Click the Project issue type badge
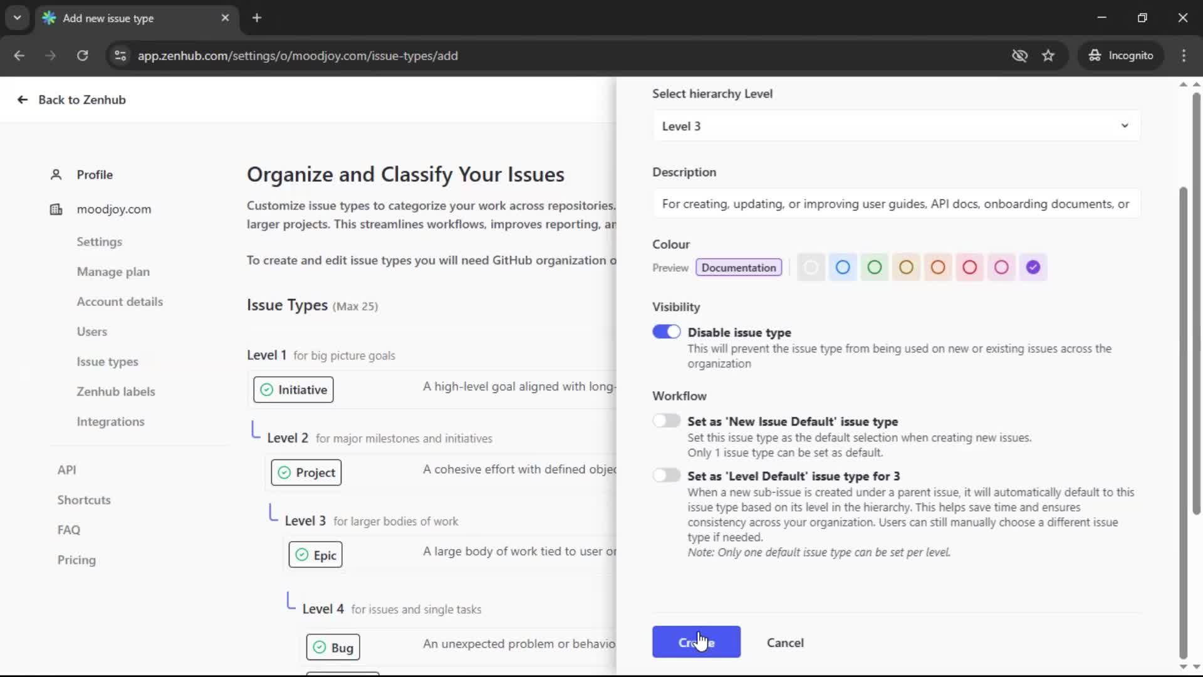 point(306,472)
